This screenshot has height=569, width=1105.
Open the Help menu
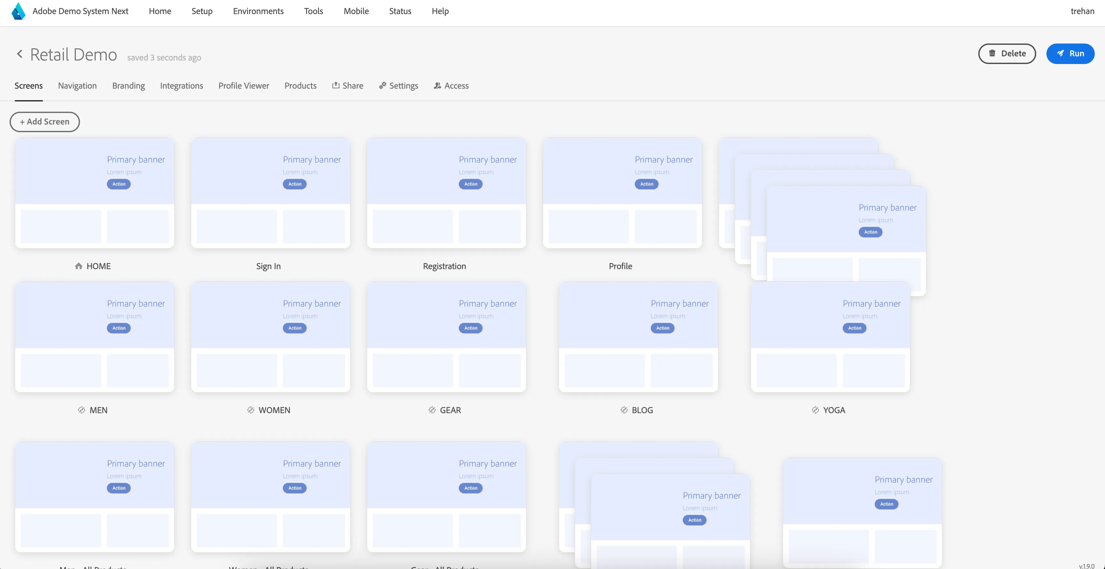pyautogui.click(x=440, y=11)
